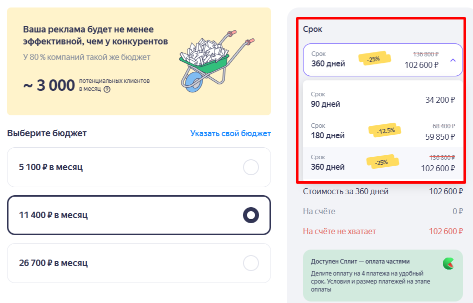Choose the 180 дней term option
The width and height of the screenshot is (473, 303).
tap(328, 135)
